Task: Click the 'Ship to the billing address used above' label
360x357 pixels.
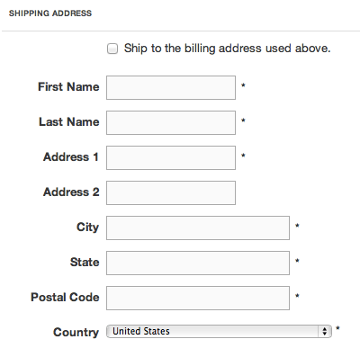Action: pos(227,49)
